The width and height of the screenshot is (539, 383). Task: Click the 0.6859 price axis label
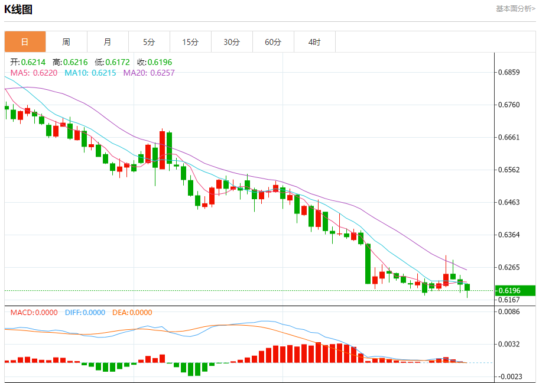[x=509, y=72]
